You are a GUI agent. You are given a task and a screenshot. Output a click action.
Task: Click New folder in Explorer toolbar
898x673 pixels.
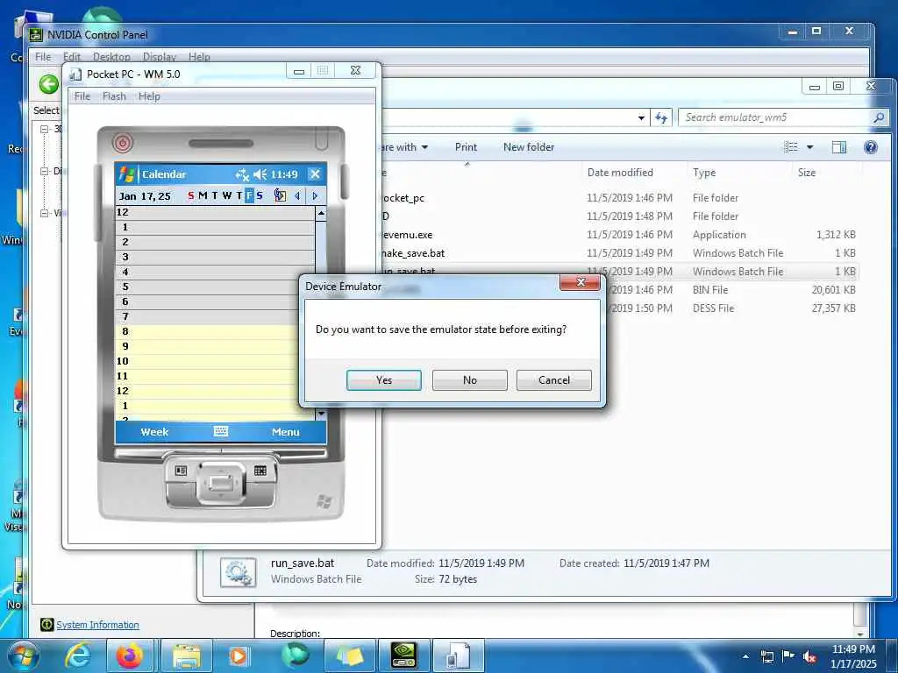tap(529, 147)
